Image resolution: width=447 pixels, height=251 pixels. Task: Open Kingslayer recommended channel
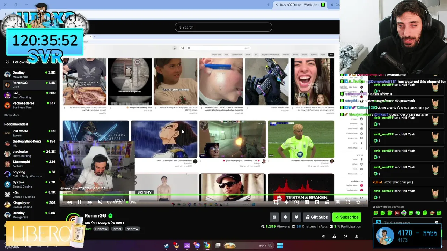pos(30,205)
